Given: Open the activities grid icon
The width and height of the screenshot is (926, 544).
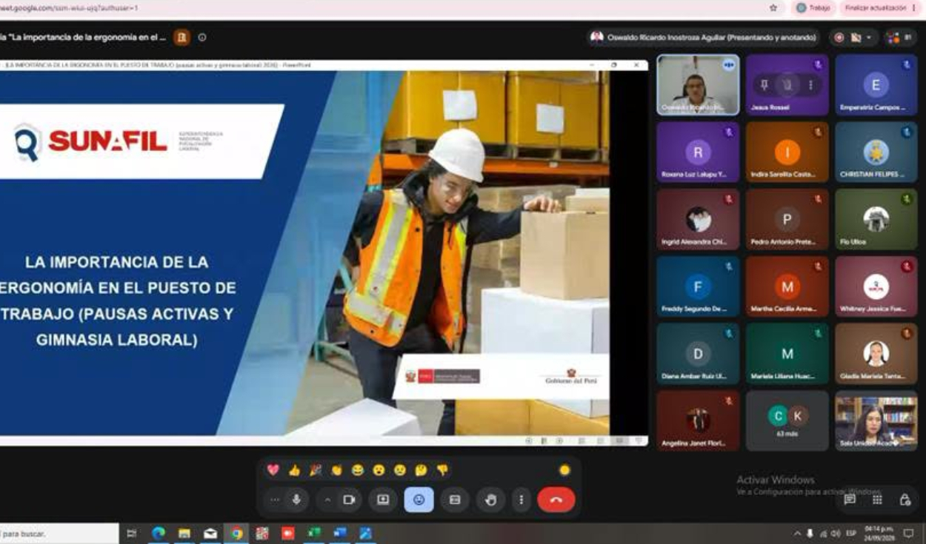Looking at the screenshot, I should [877, 500].
